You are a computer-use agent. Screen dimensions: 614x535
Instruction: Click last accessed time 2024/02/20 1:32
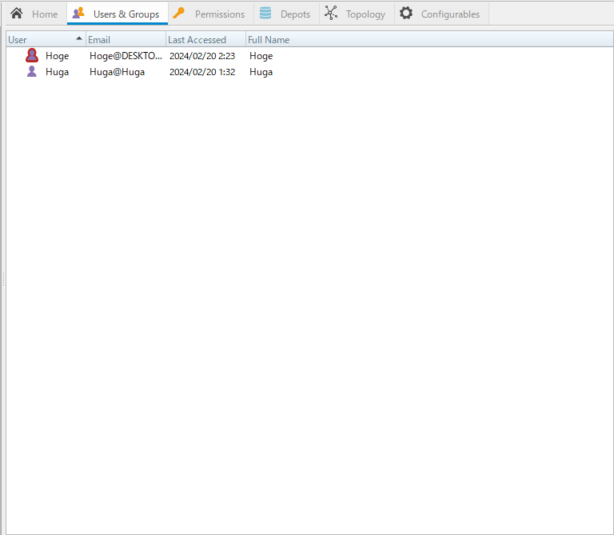coord(202,72)
